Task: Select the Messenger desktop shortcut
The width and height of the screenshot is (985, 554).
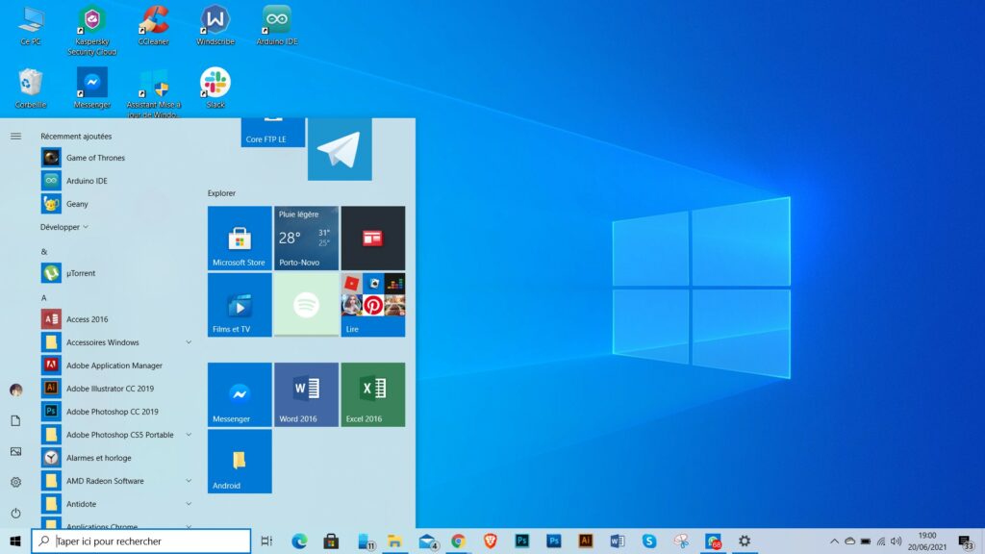Action: (x=91, y=88)
